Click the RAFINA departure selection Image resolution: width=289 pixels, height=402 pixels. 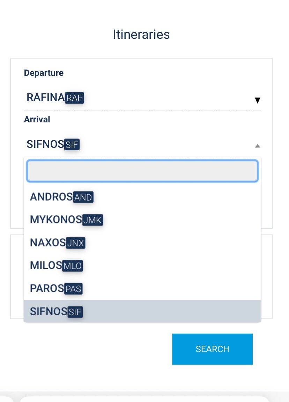[45, 98]
